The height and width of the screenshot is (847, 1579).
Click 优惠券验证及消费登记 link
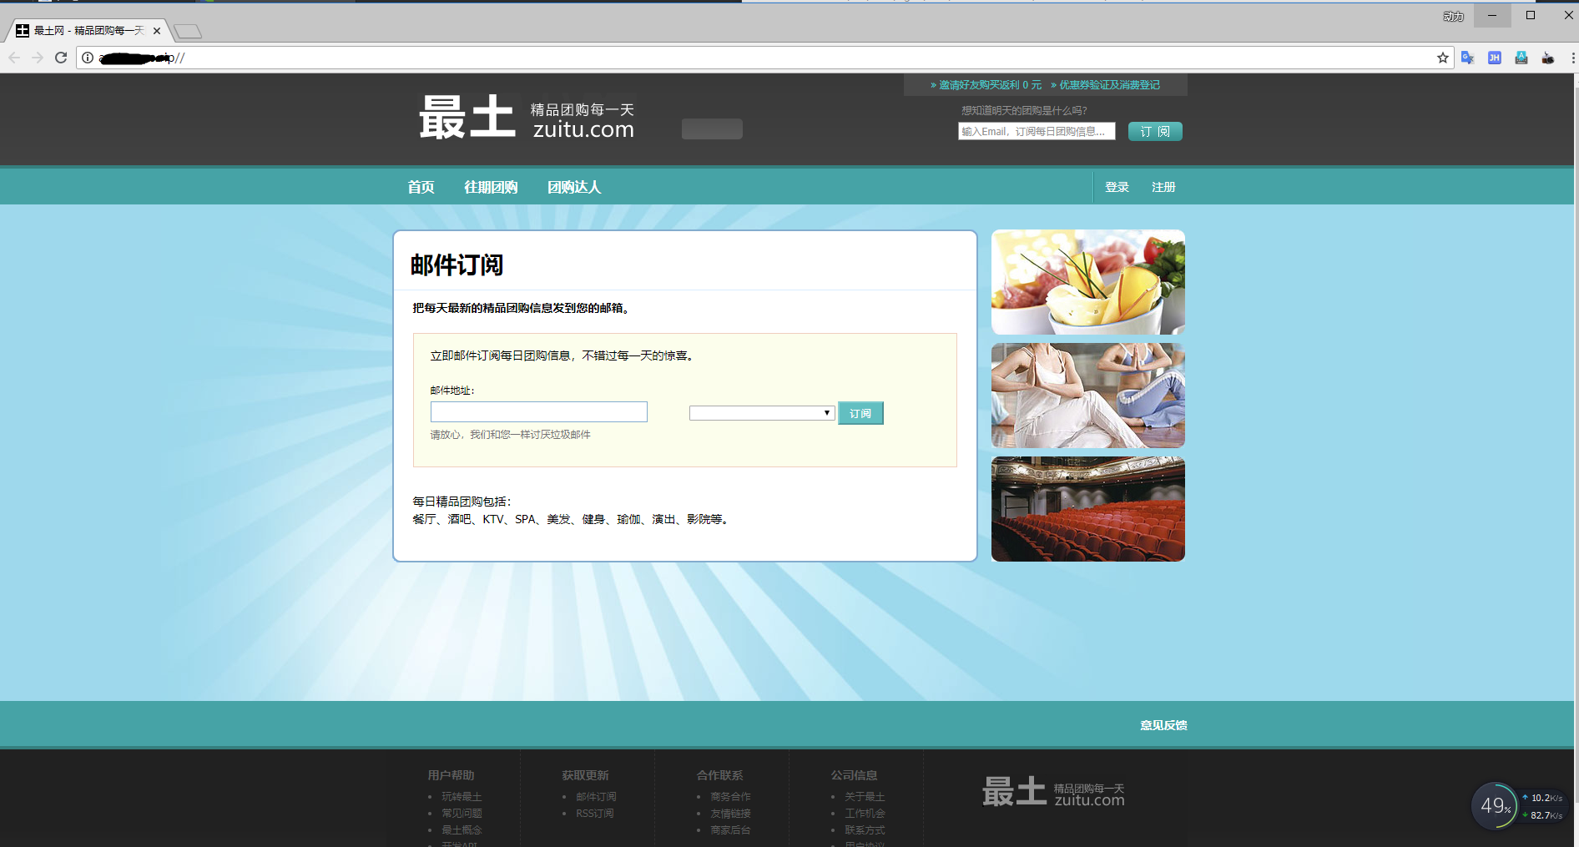[1106, 85]
